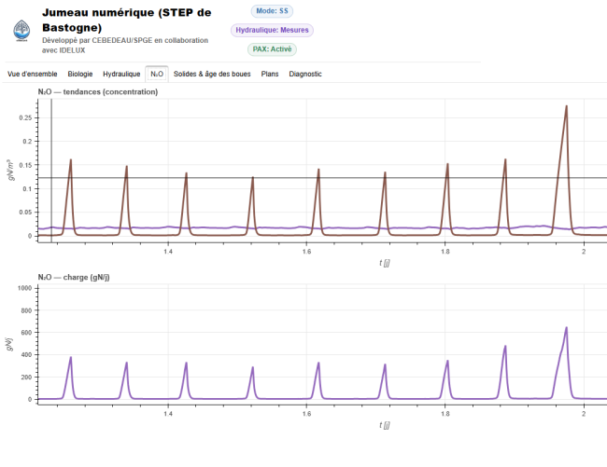
Task: Click the gN/j y-axis label of charge chart
Action: click(11, 344)
